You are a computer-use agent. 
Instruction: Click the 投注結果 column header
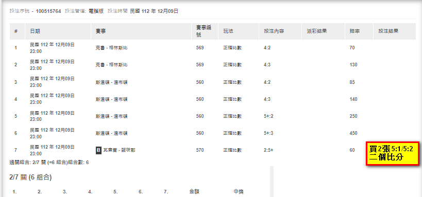point(389,31)
